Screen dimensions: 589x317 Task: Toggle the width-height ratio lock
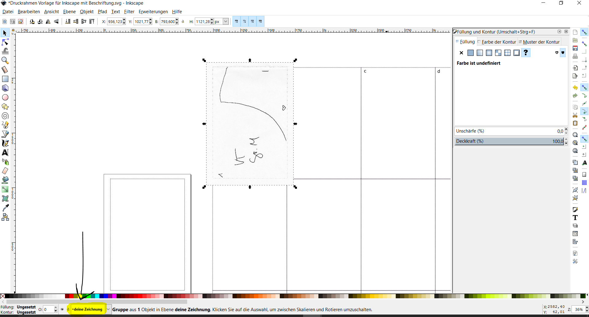pos(183,21)
